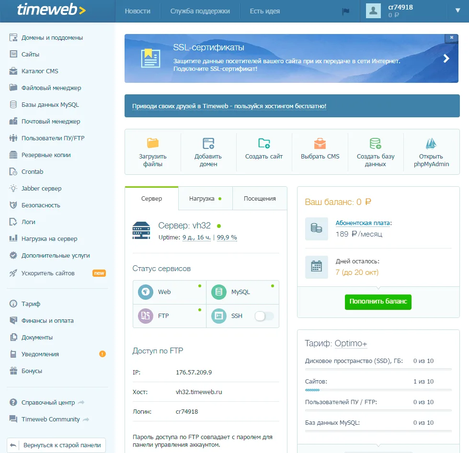Open Дополнительные услуги gear icon
469x453 pixels.
tap(13, 255)
